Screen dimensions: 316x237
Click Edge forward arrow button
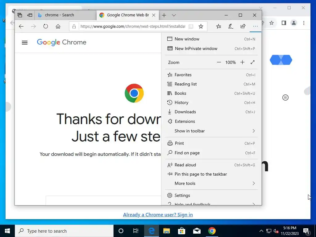point(33,27)
